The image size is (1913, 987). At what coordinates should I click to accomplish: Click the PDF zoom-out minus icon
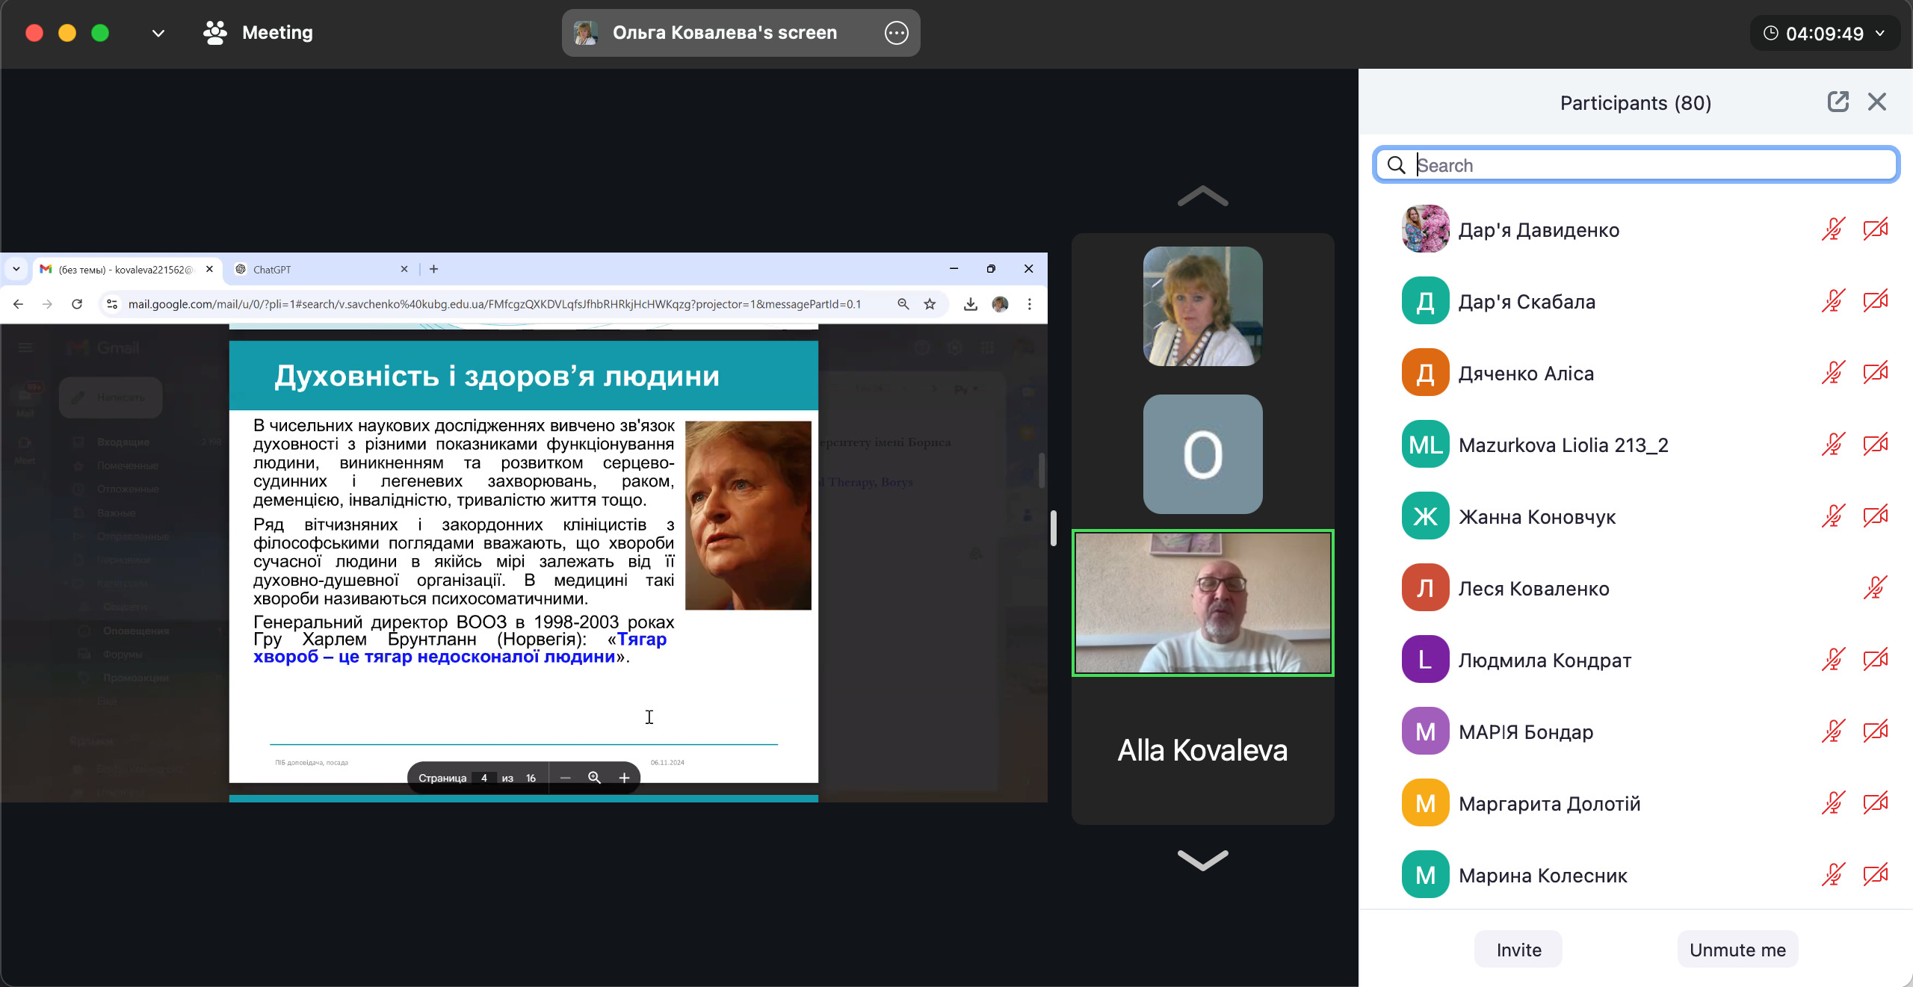pos(566,778)
